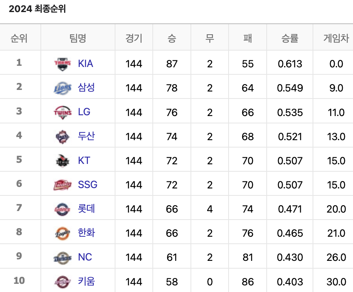Click the 2024 최종순위 heading

tap(37, 9)
